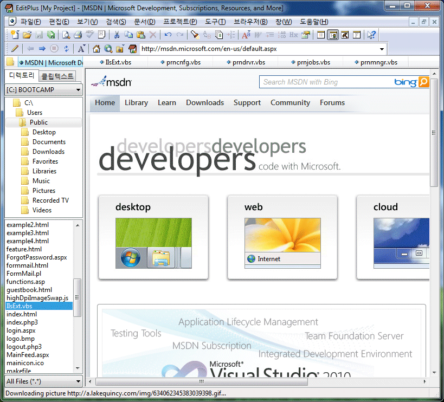The height and width of the screenshot is (402, 444).
Task: Toggle the 'F' function list window button
Action: pos(357,35)
